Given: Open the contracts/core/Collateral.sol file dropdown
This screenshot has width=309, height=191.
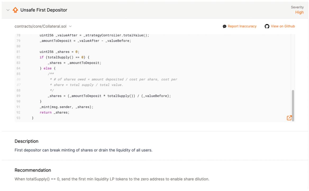Looking at the screenshot, I should click(43, 26).
